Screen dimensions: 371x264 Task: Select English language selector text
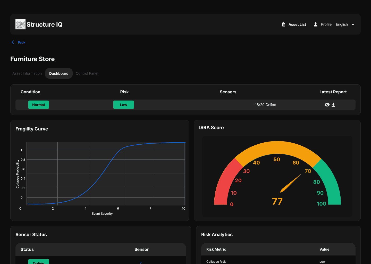(x=342, y=24)
